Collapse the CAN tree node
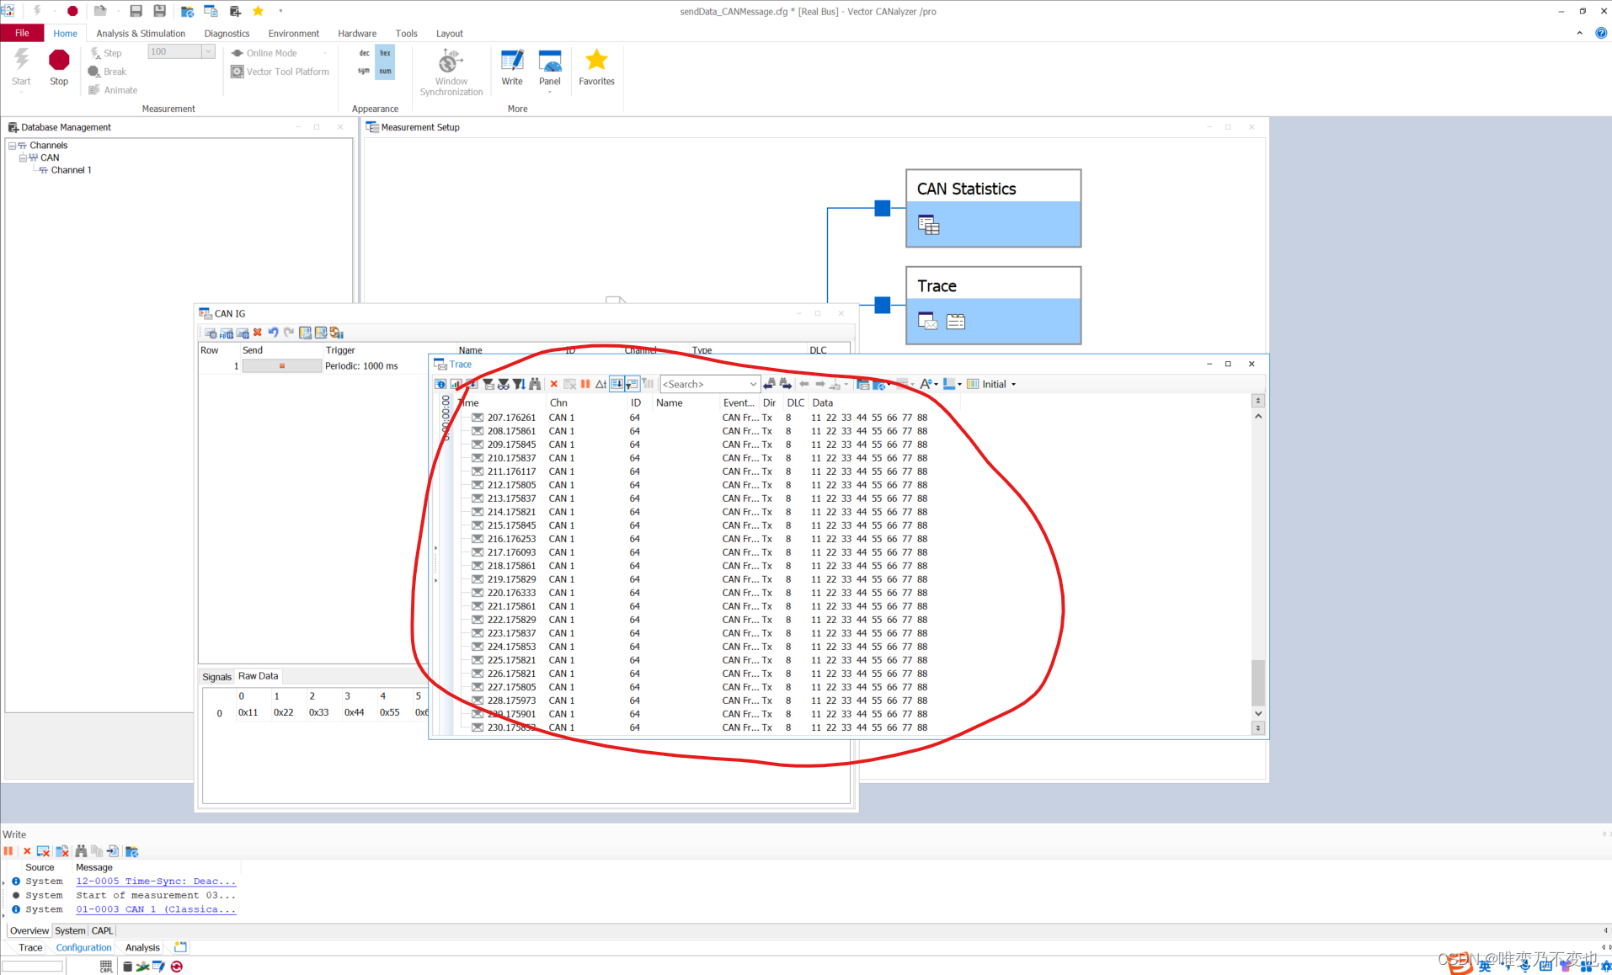 click(23, 157)
